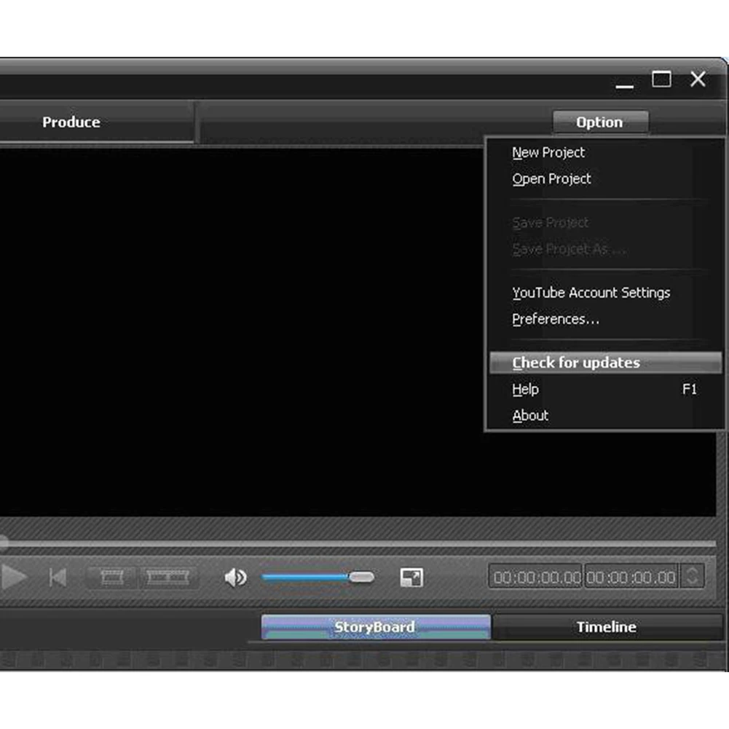This screenshot has height=729, width=729.
Task: Mute audio with speaker icon
Action: point(235,578)
